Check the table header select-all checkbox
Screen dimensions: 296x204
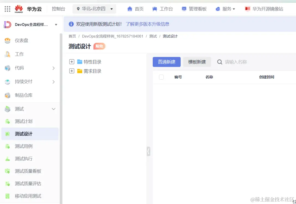(x=161, y=77)
